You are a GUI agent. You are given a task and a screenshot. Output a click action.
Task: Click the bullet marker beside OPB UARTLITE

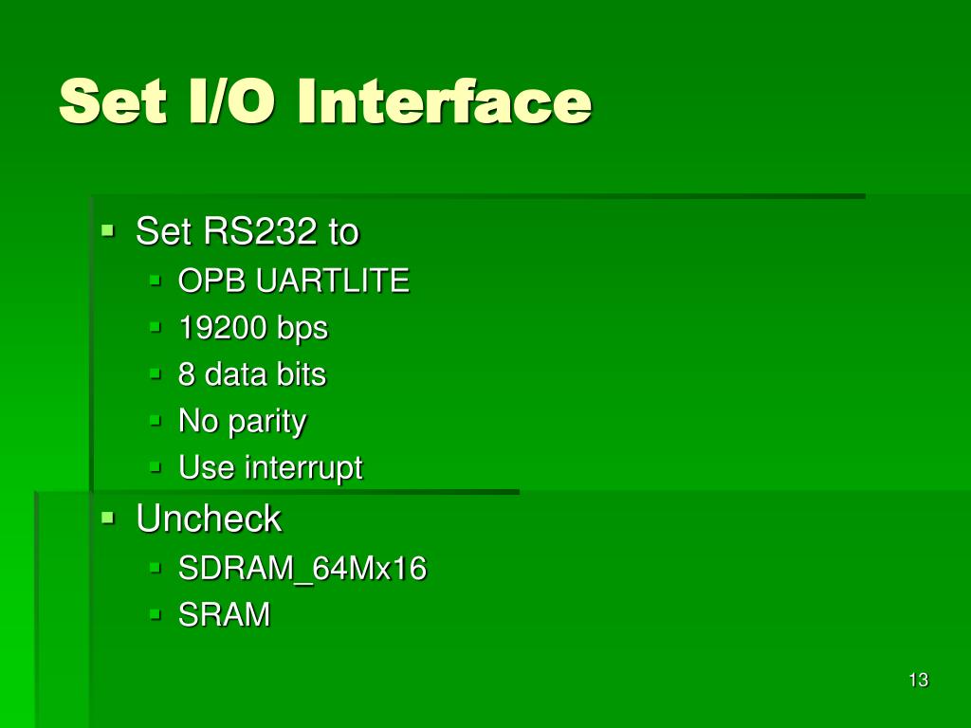[x=155, y=281]
